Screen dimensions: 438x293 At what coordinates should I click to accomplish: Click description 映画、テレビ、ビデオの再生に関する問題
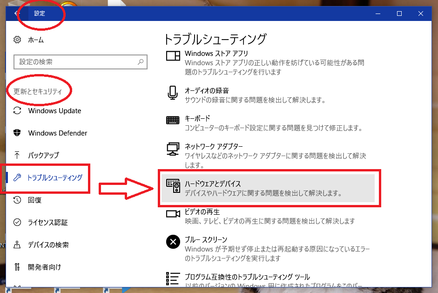point(270,221)
